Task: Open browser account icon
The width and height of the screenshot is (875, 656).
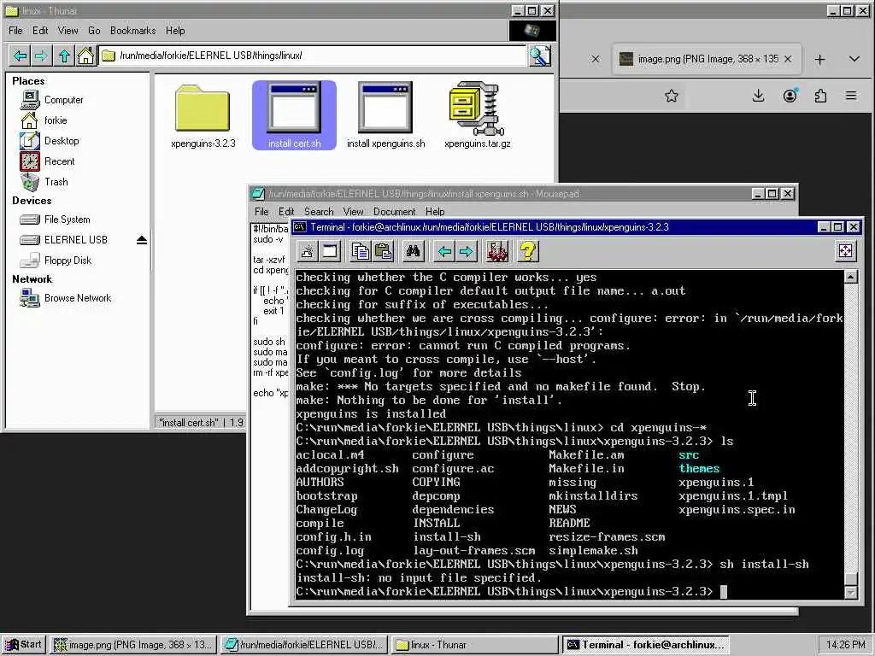Action: click(x=790, y=96)
